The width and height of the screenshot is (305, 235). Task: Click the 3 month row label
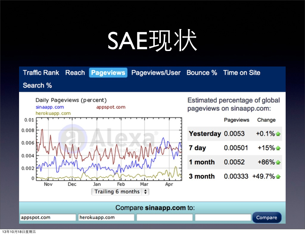pyautogui.click(x=202, y=176)
